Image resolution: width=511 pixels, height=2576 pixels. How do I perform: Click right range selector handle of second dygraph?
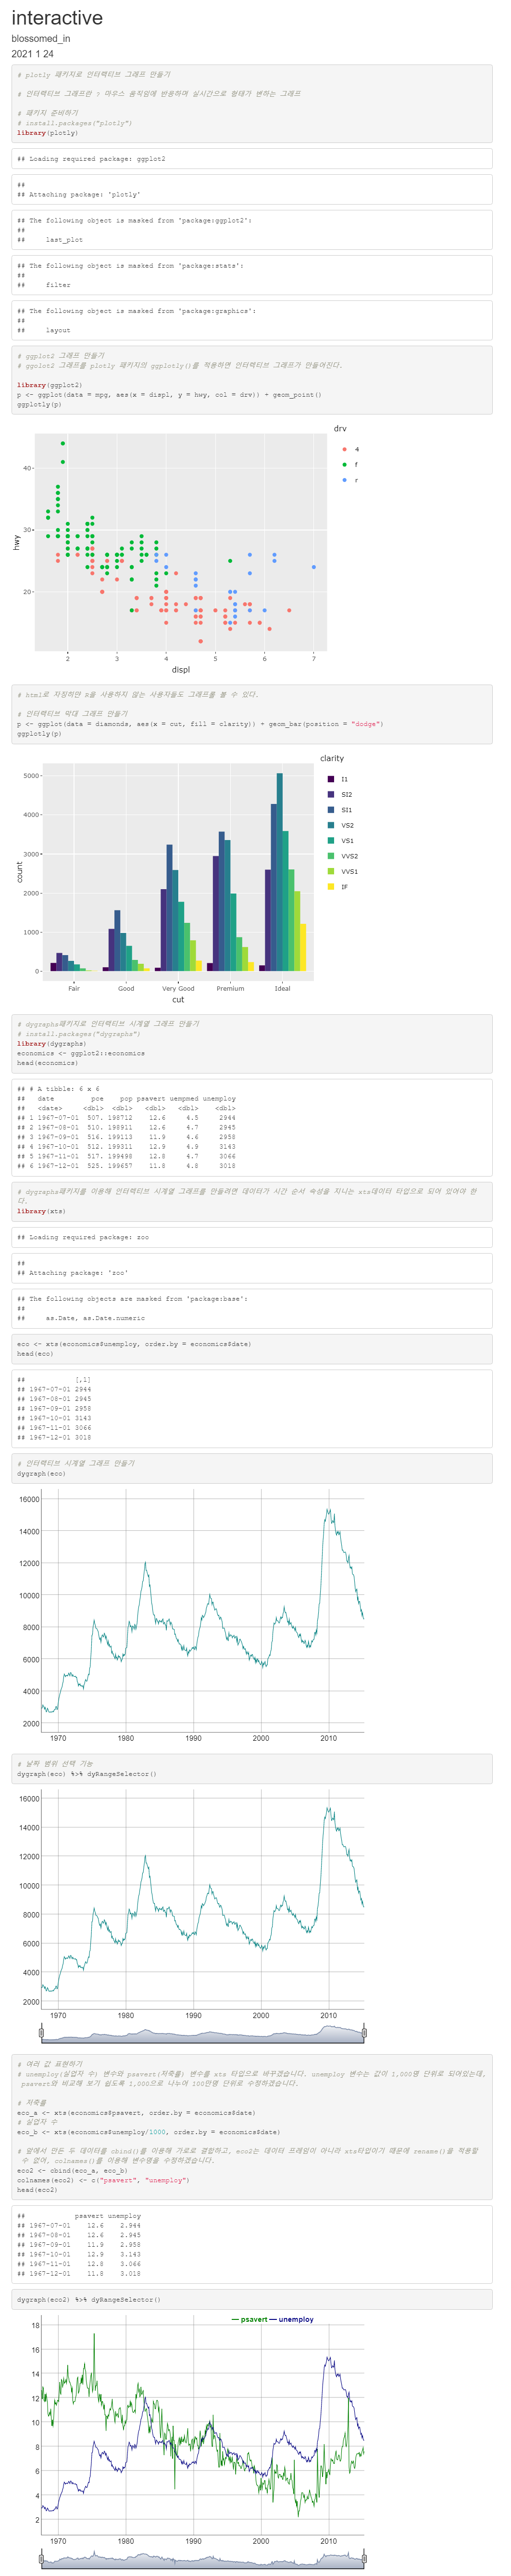[x=364, y=2033]
